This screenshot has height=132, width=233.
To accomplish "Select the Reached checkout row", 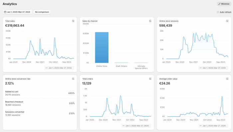I will click(x=40, y=103).
